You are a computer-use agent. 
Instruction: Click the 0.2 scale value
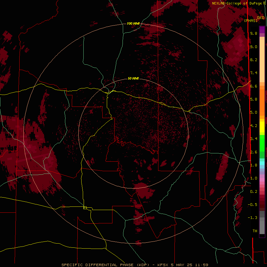point(254,191)
